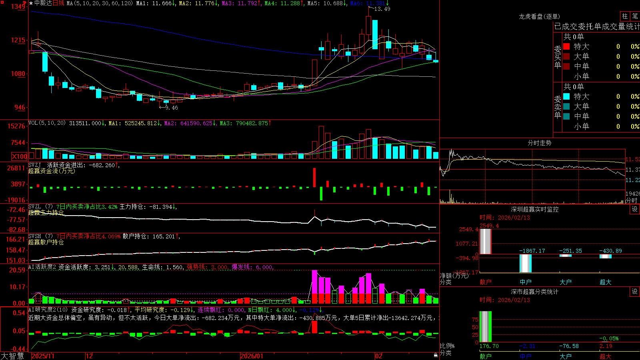Click the MA1: 11.666 value
The width and height of the screenshot is (640, 360).
[x=154, y=3]
